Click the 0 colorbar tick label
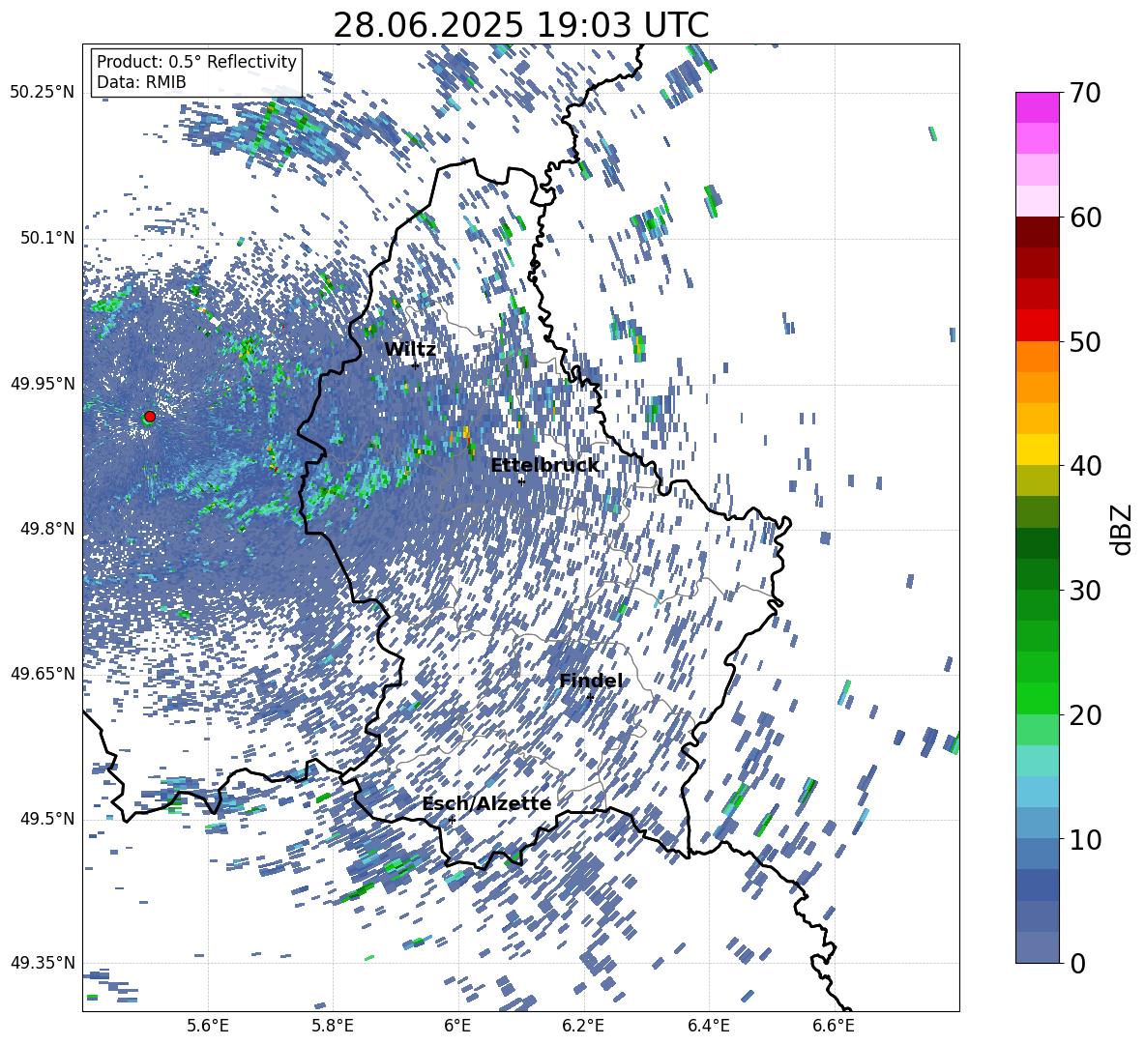The image size is (1145, 1045). (x=1077, y=963)
